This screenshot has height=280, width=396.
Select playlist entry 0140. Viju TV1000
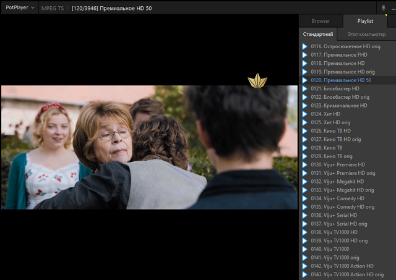(348, 249)
